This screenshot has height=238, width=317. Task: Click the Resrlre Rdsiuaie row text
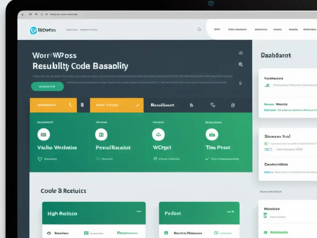[x=188, y=233]
